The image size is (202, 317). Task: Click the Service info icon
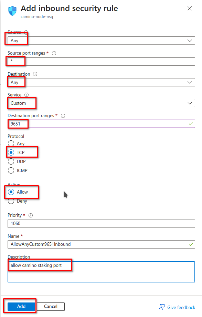(26, 95)
